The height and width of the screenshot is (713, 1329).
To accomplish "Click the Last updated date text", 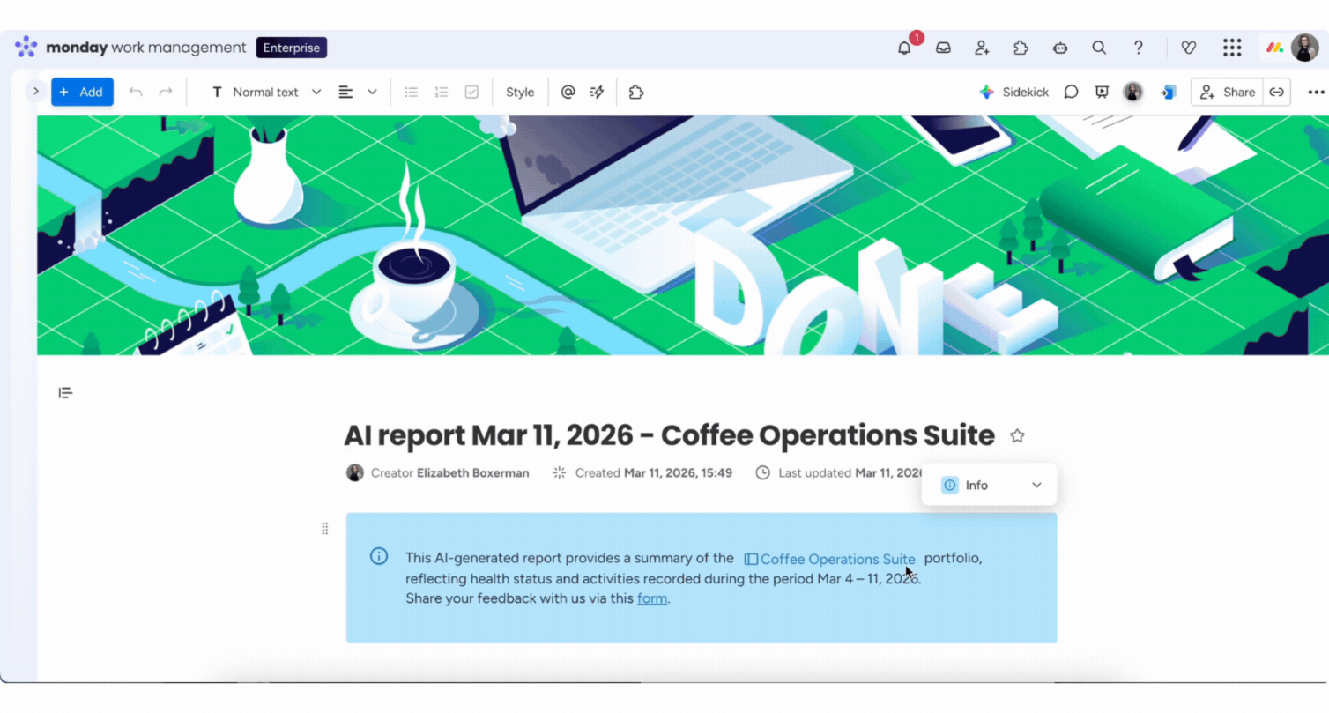I will pyautogui.click(x=850, y=473).
